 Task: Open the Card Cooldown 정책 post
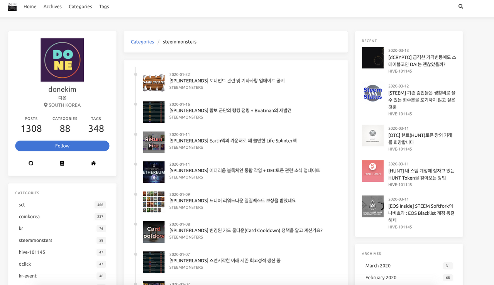246,230
